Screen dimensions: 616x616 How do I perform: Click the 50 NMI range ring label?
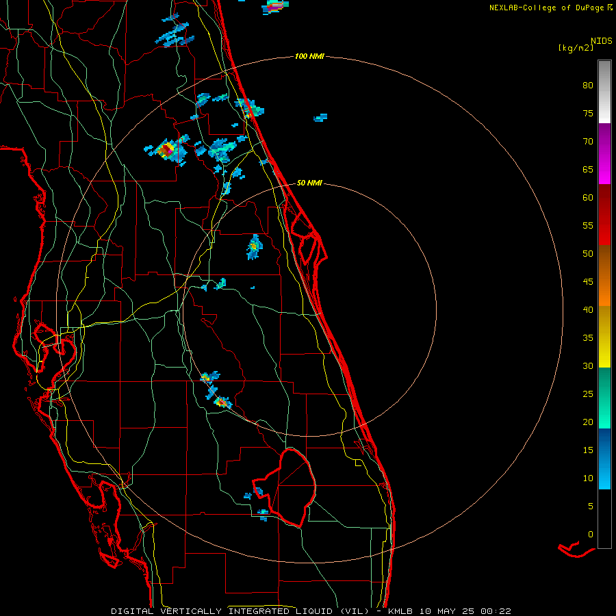click(x=309, y=183)
